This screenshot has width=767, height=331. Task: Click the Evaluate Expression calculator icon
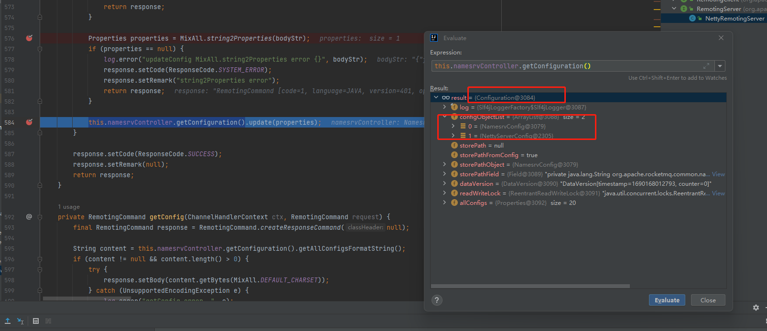tap(35, 321)
